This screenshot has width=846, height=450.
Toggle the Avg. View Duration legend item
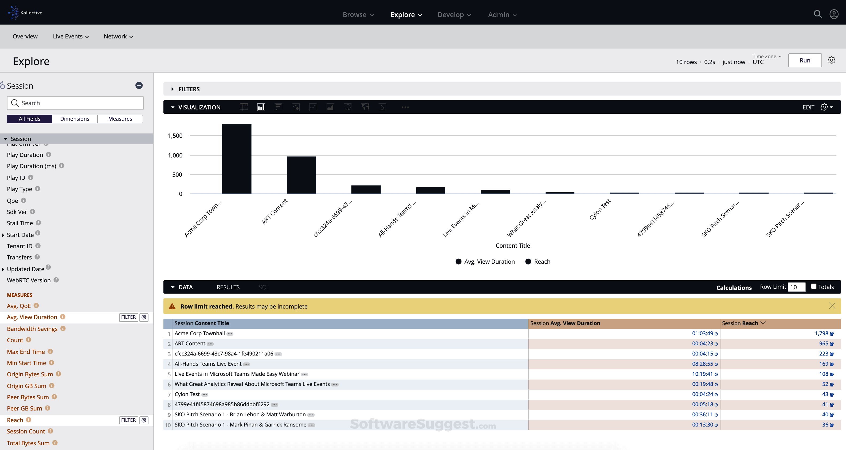[485, 262]
